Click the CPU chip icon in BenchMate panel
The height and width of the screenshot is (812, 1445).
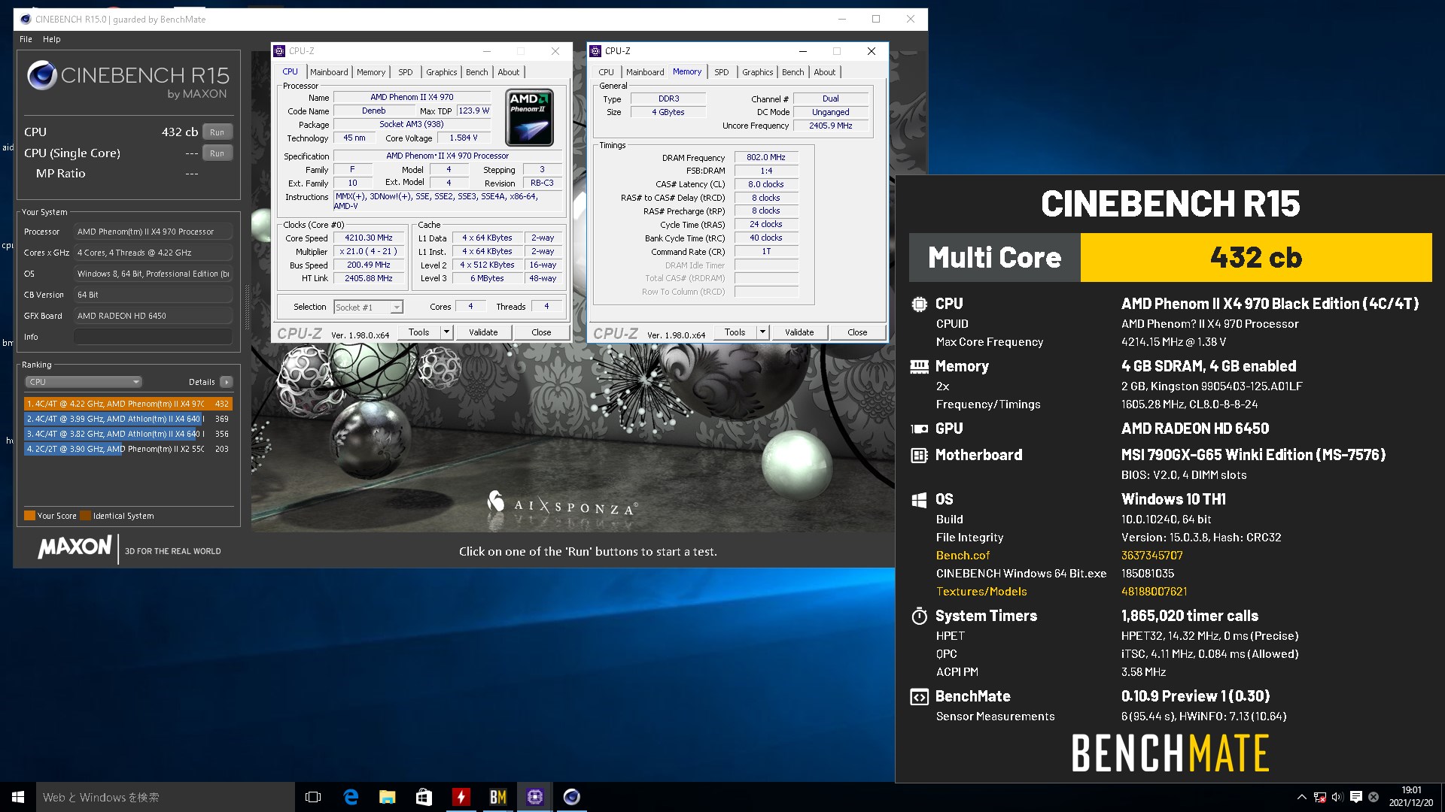coord(919,304)
